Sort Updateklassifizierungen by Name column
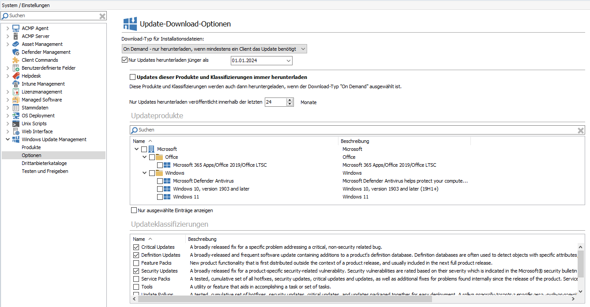 click(x=138, y=239)
